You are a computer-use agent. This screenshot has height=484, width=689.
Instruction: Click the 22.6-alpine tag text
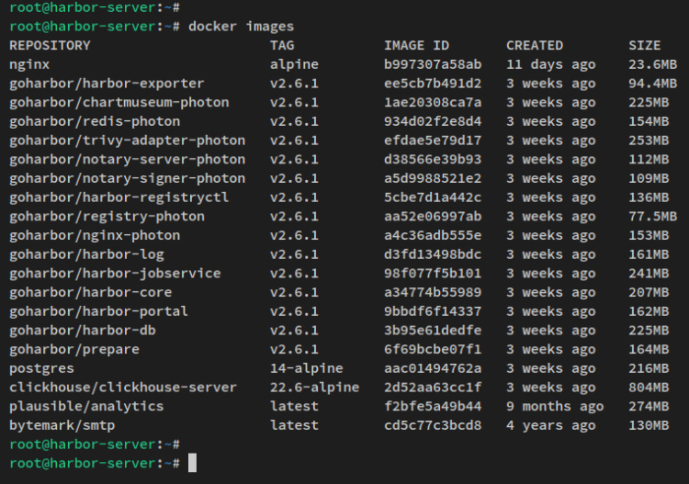point(314,388)
